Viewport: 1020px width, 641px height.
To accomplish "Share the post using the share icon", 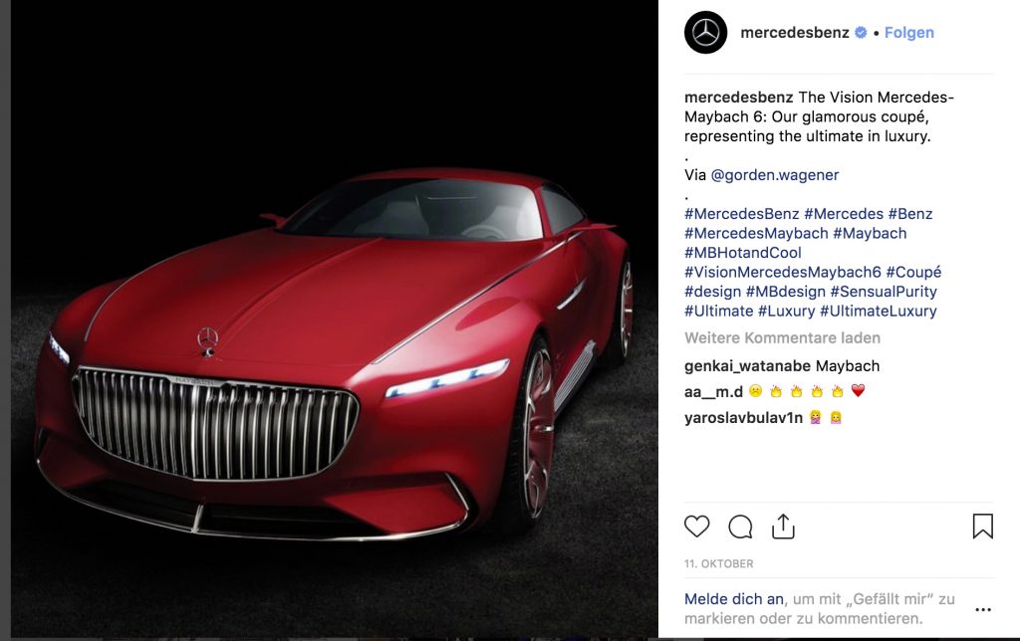I will coord(783,527).
